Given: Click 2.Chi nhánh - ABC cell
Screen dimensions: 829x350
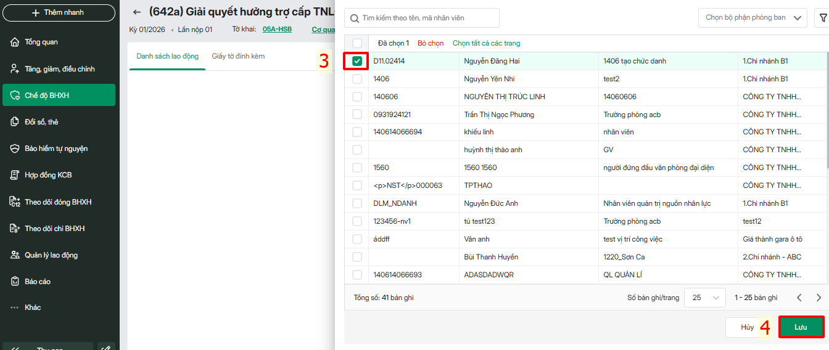Looking at the screenshot, I should [x=782, y=257].
